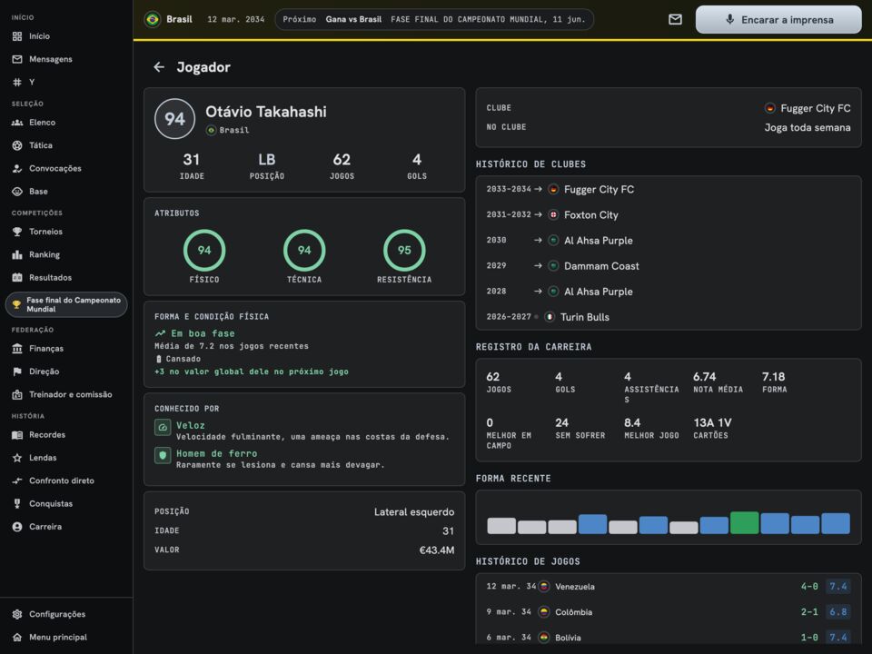Click the Fugger City FC crest in Clube card
The width and height of the screenshot is (872, 654).
coord(769,108)
